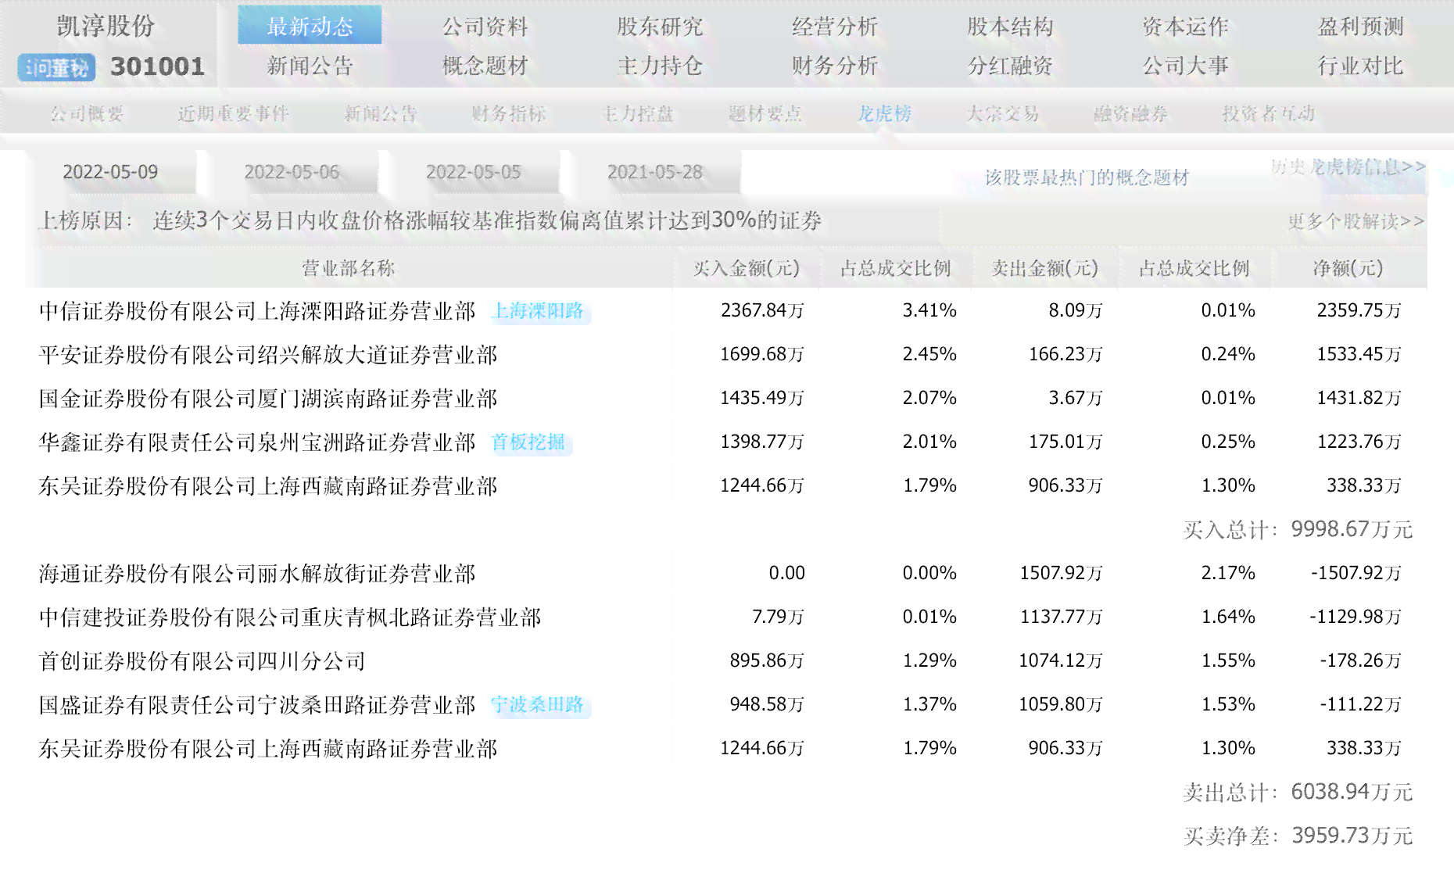The image size is (1454, 877).
Task: Click 营业部名称 column header
Action: 349,269
